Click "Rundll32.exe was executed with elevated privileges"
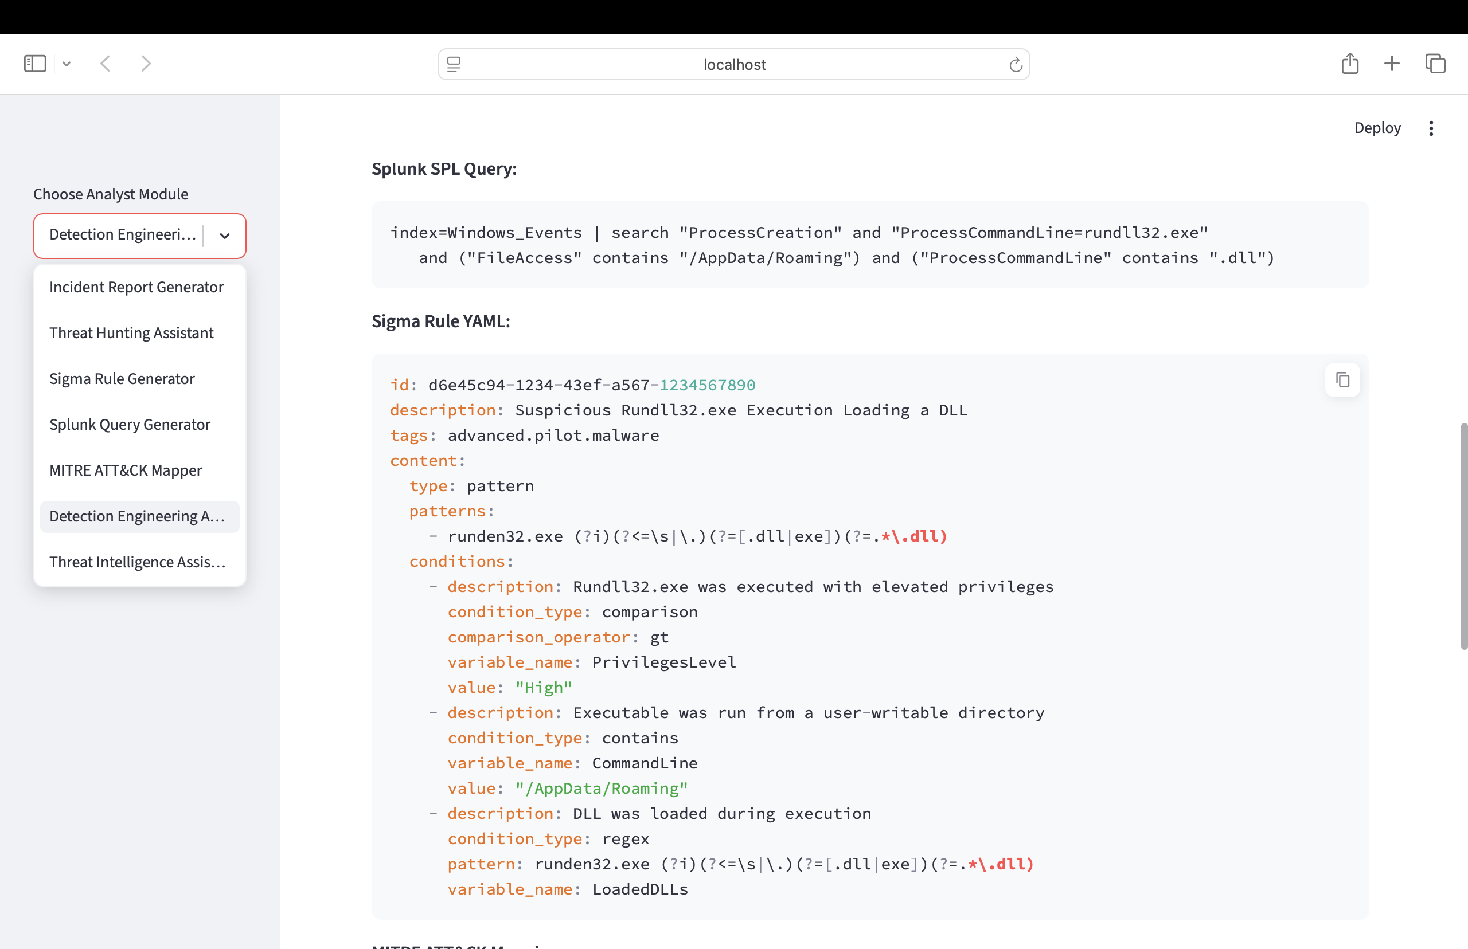 [813, 586]
